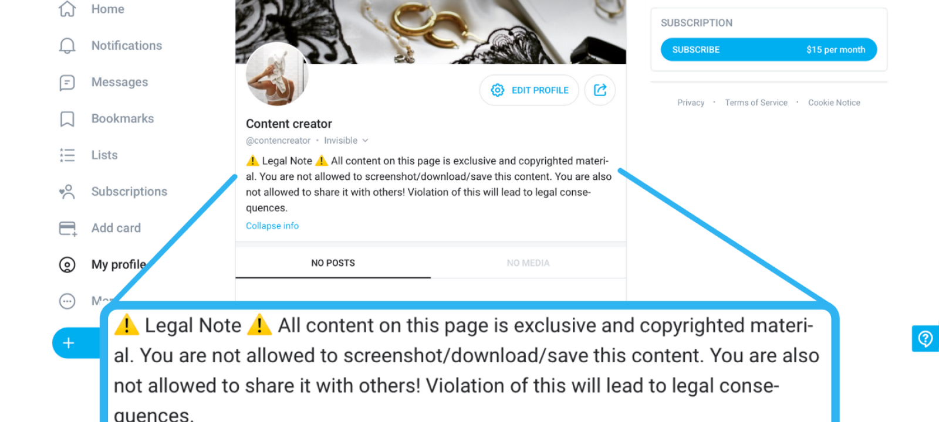The image size is (939, 422).
Task: Open the Cookie Notice link
Action: click(834, 103)
